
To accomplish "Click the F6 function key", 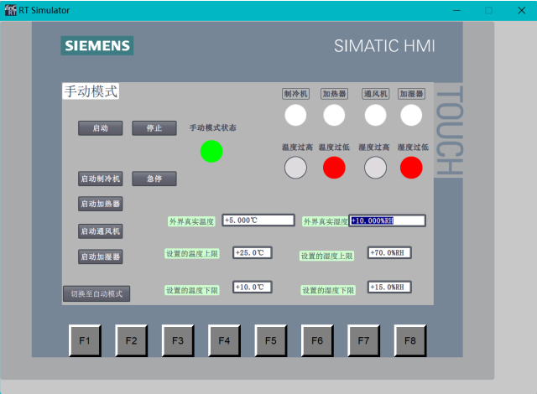I will coord(317,340).
